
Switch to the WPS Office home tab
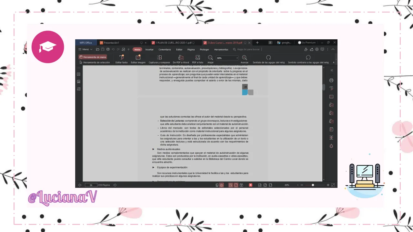pyautogui.click(x=86, y=43)
